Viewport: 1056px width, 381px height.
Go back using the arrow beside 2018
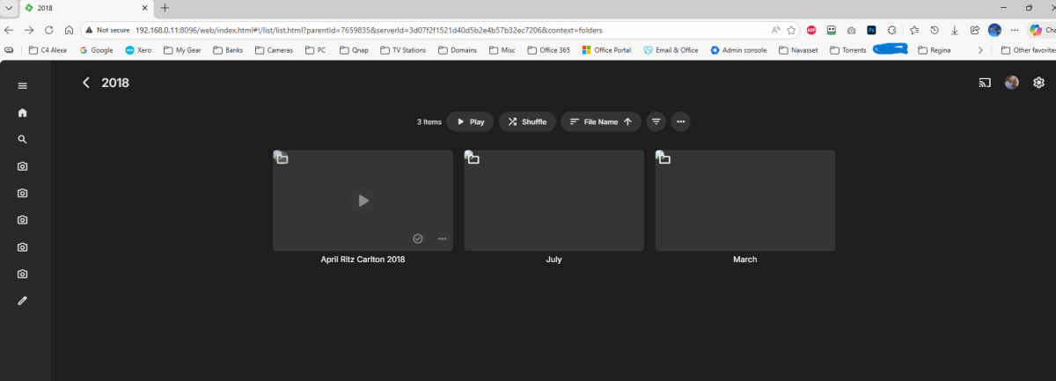tap(86, 83)
